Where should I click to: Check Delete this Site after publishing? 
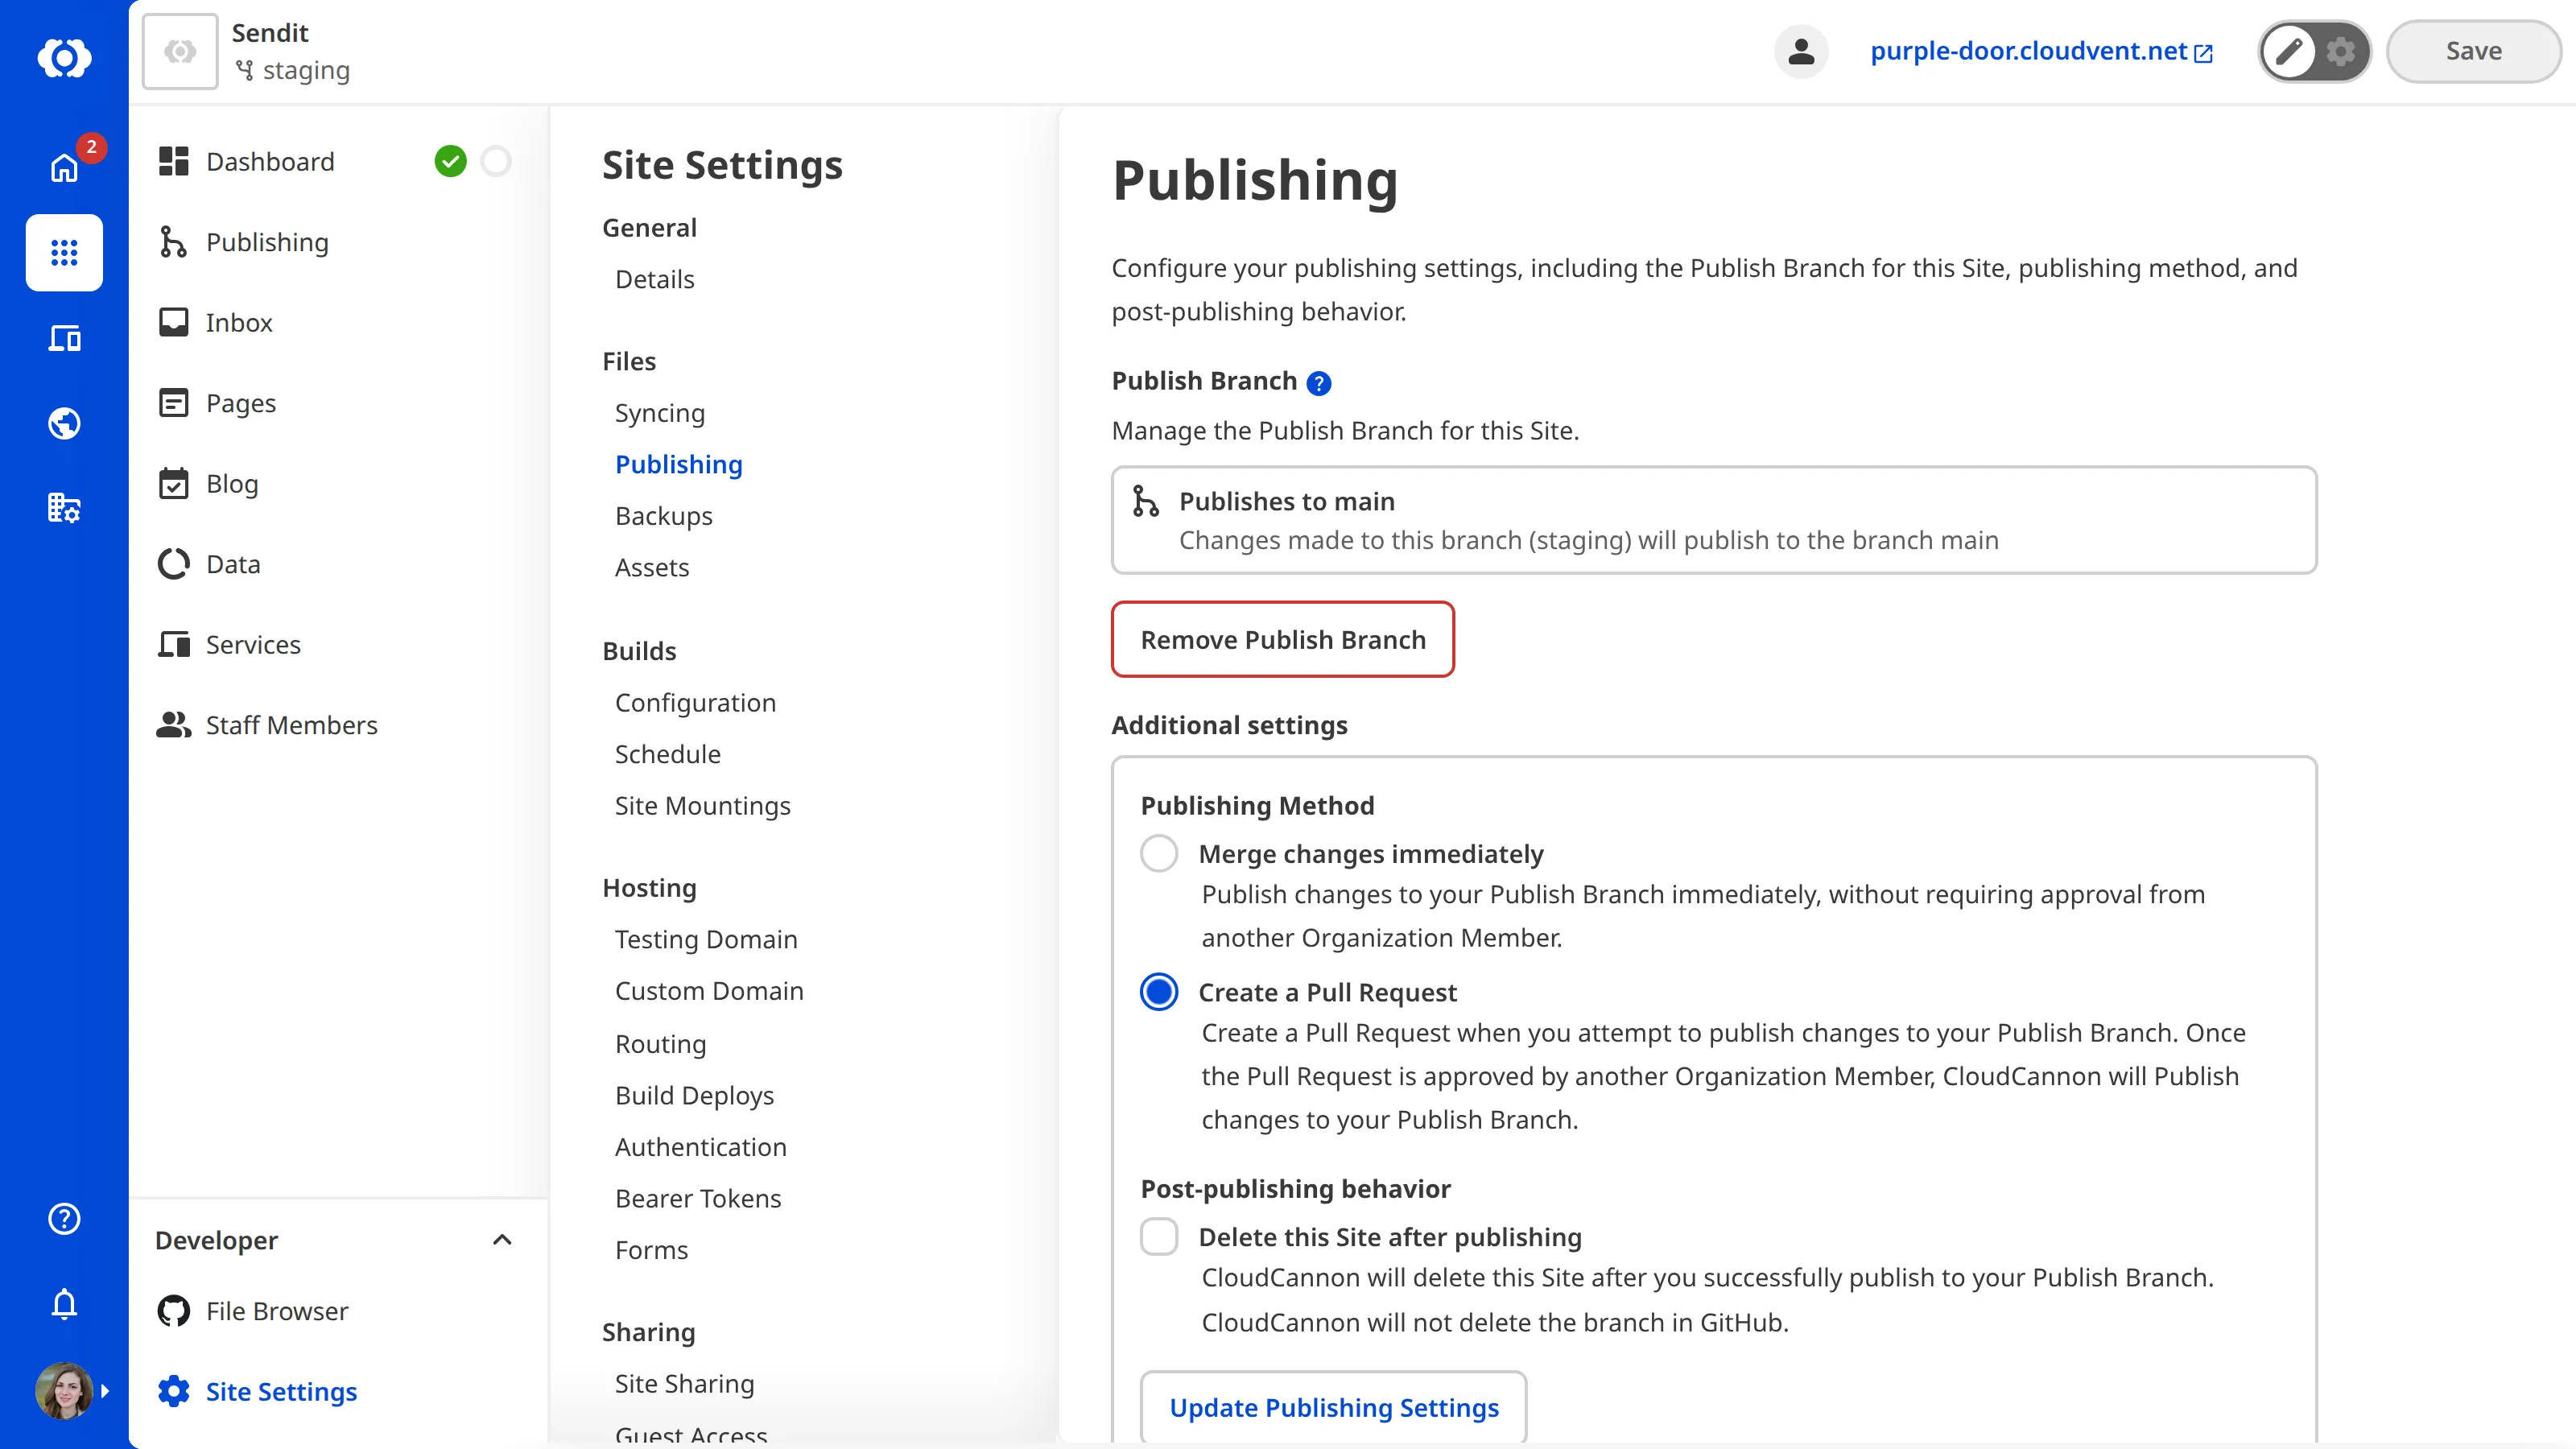pyautogui.click(x=1159, y=1236)
